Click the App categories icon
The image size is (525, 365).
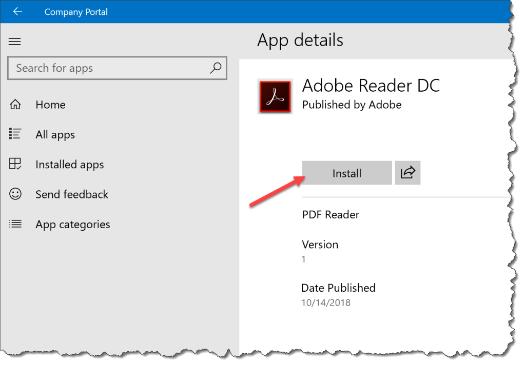15,224
